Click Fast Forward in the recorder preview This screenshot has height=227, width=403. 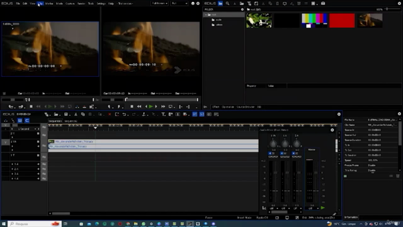(x=163, y=107)
